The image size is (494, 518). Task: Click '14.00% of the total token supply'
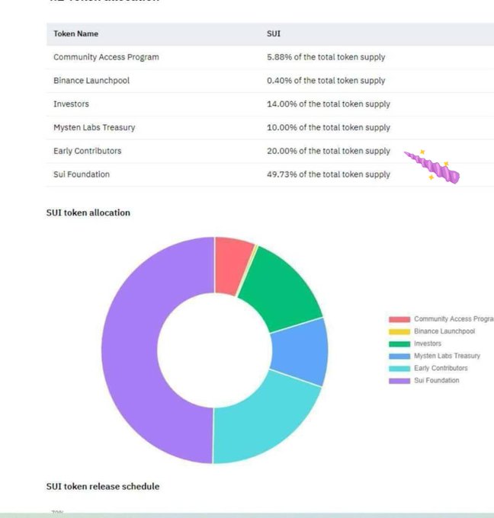pyautogui.click(x=329, y=104)
